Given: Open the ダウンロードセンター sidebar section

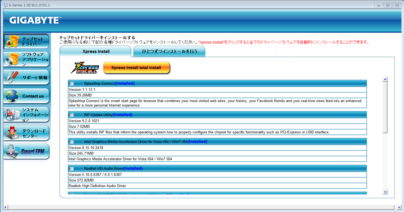Looking at the screenshot, I should (x=26, y=133).
